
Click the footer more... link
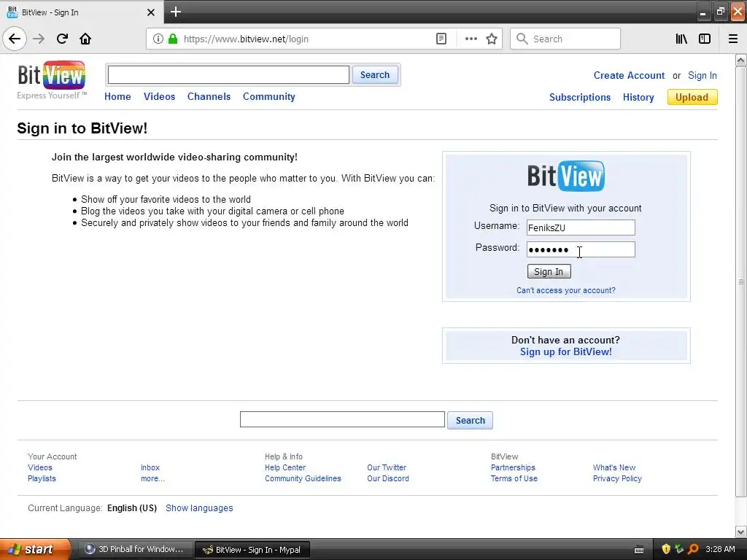point(152,478)
